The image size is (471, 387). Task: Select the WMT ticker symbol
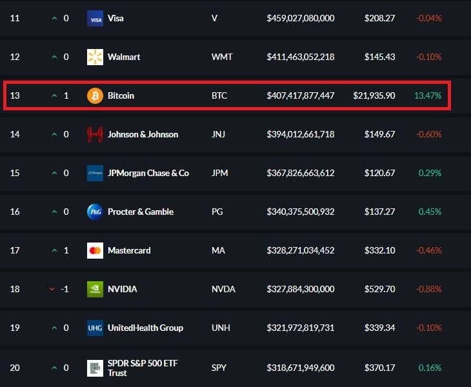coord(222,57)
